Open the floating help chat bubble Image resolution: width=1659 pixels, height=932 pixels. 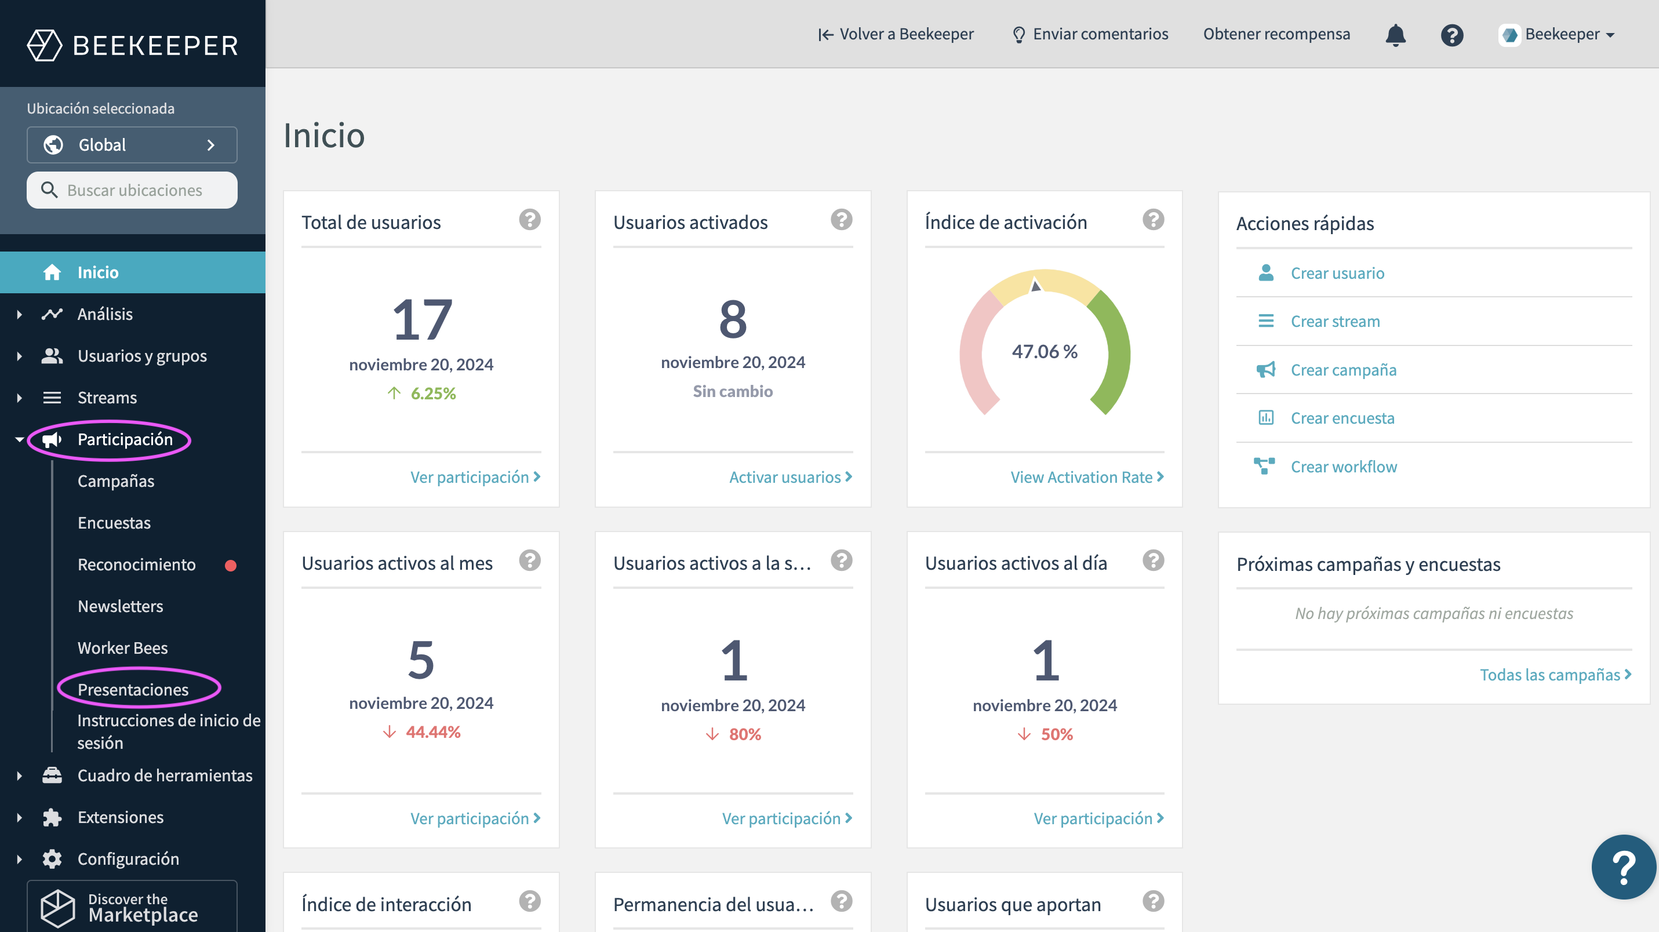click(1623, 867)
